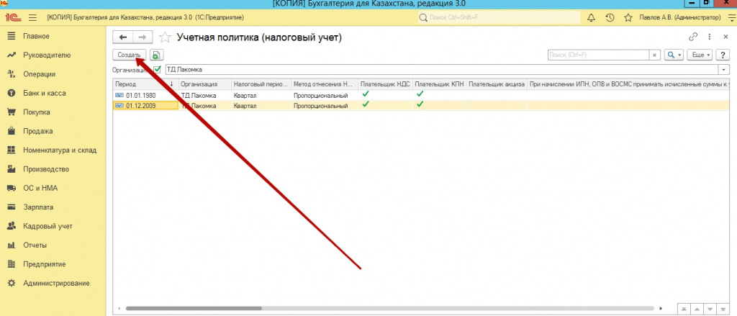Click КПН checkmark in the 01.12.2009 row
737x316 pixels.
(x=420, y=104)
